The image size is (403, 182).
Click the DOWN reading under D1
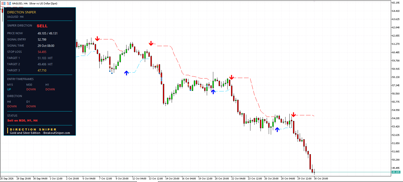pyautogui.click(x=31, y=106)
